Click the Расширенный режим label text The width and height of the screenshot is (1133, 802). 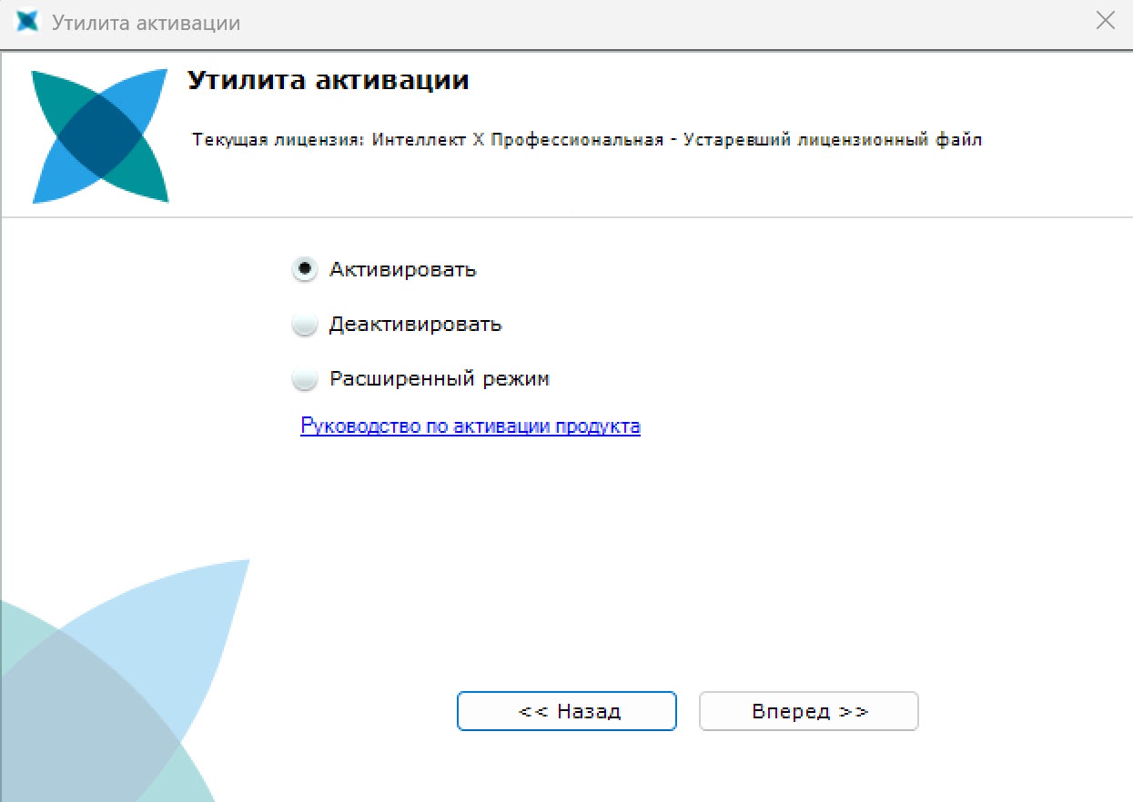point(440,379)
